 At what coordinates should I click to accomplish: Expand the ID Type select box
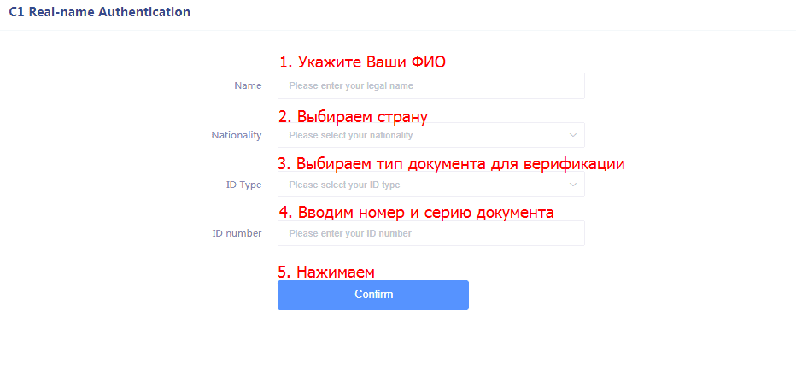click(x=430, y=185)
